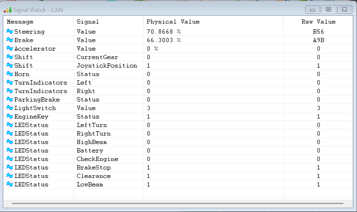357x212 pixels.
Task: Click the horizontal scrollbar at the bottom
Action: [x=178, y=203]
